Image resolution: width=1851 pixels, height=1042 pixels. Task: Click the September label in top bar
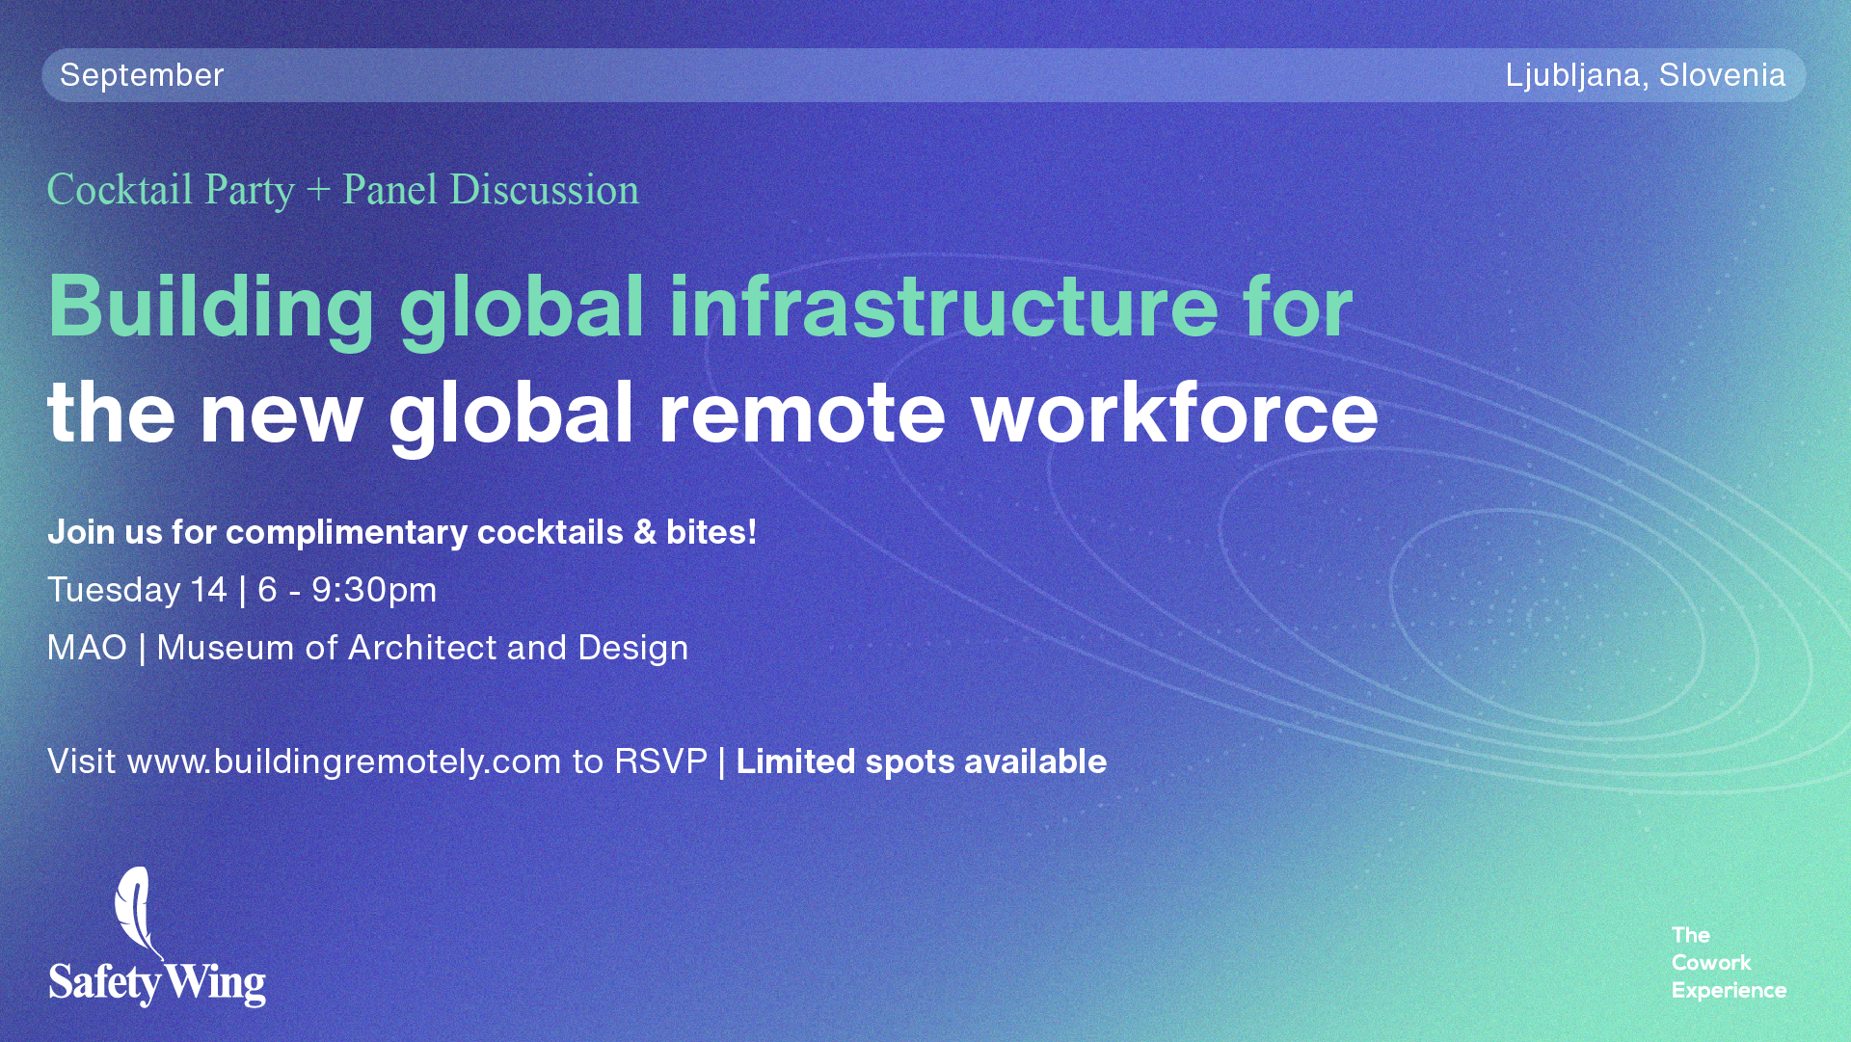pyautogui.click(x=142, y=75)
